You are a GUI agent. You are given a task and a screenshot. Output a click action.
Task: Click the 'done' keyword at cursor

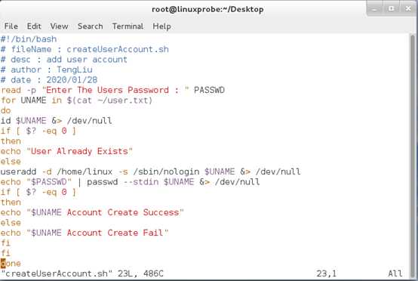(x=11, y=264)
